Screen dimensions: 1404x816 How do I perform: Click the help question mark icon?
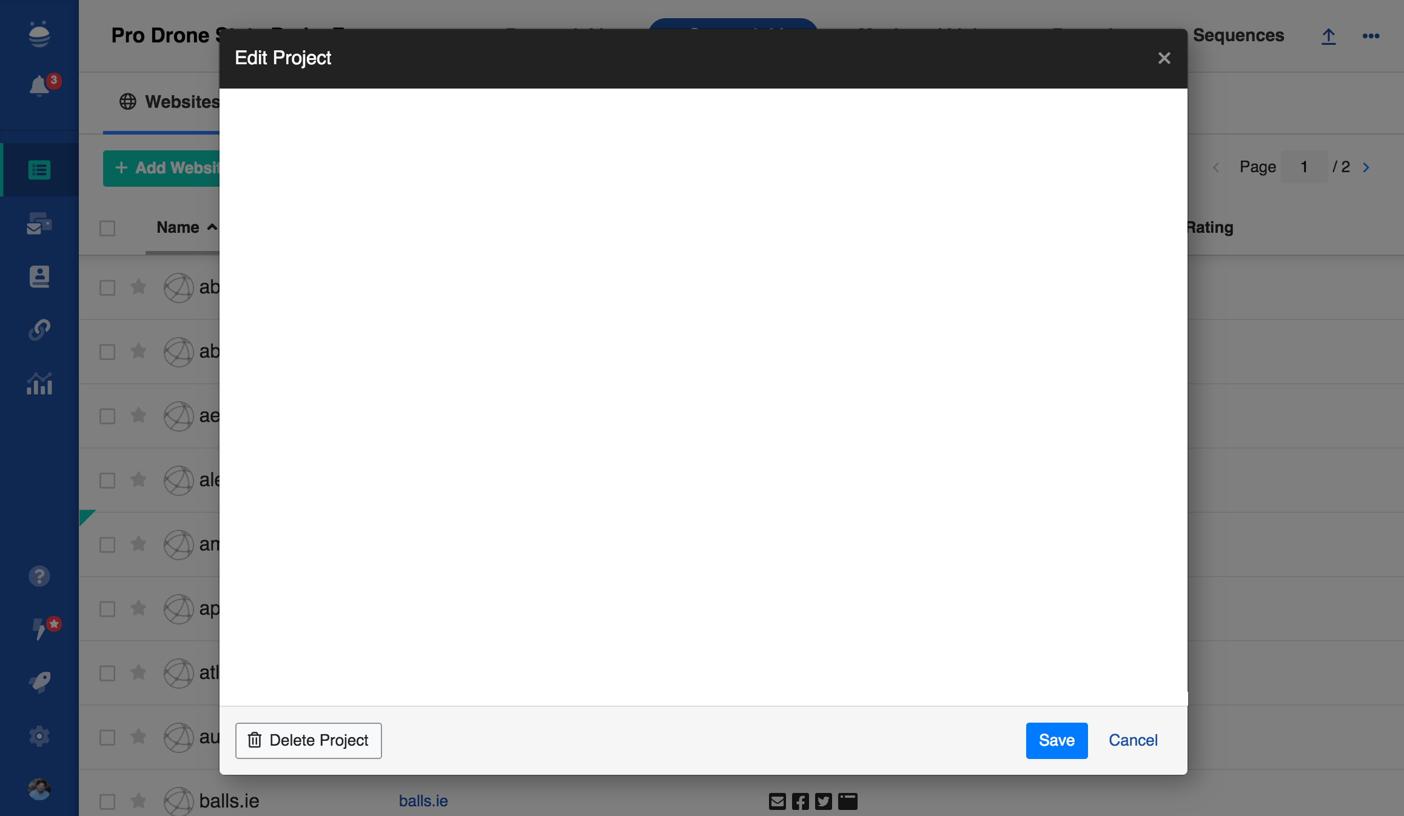[39, 576]
